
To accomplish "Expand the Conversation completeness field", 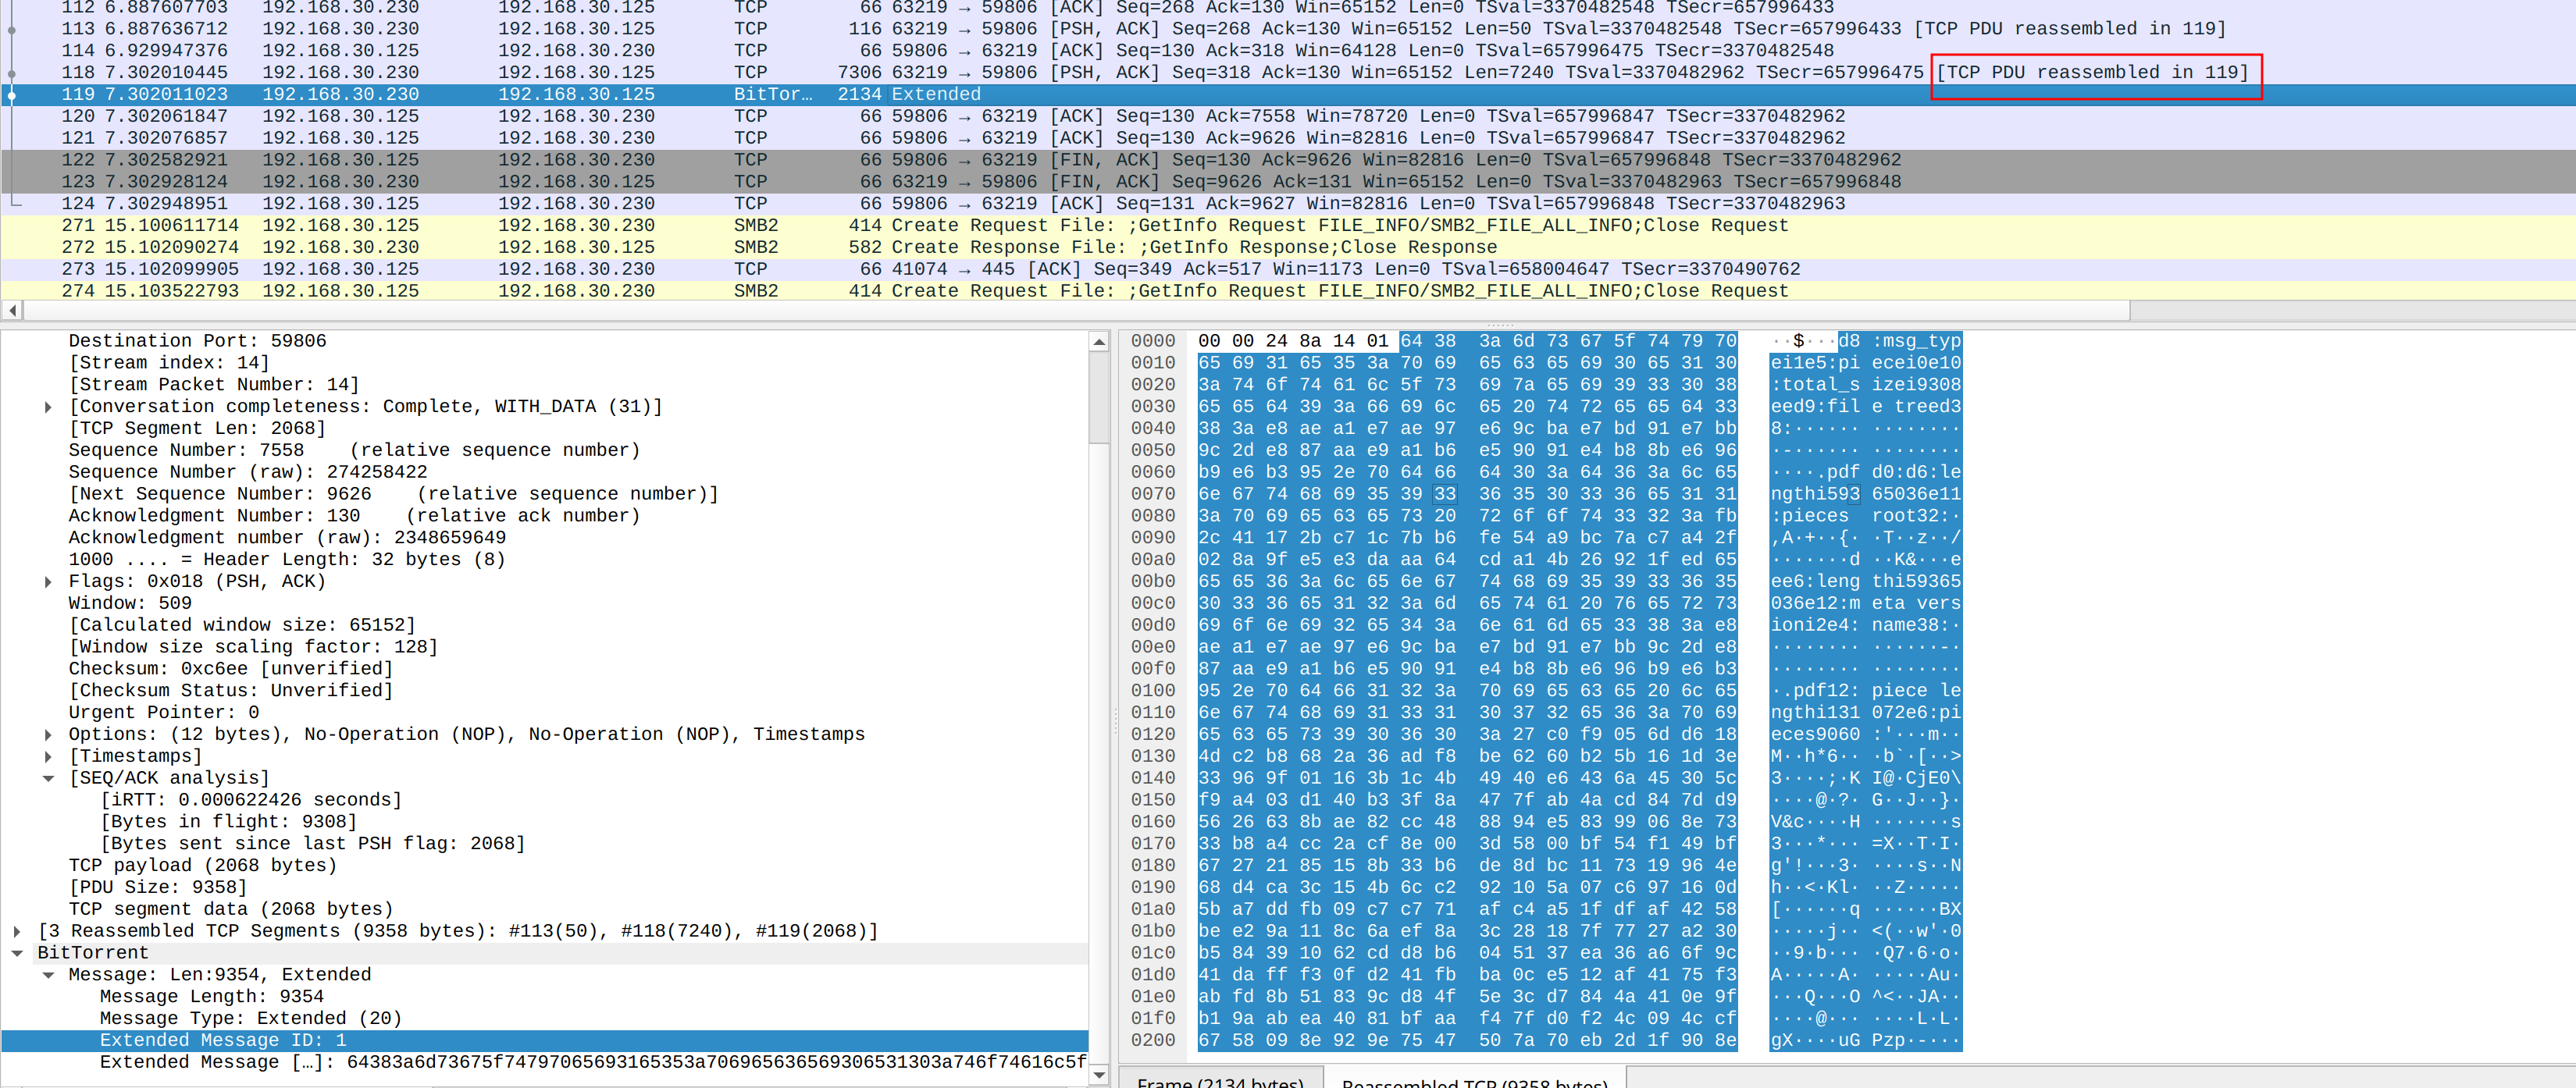I will [47, 407].
